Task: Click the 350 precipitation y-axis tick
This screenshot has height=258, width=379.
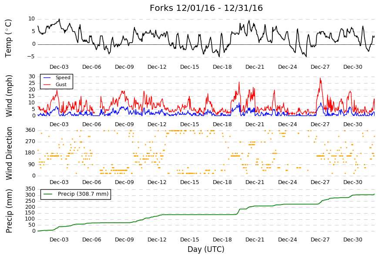Action: coord(30,189)
